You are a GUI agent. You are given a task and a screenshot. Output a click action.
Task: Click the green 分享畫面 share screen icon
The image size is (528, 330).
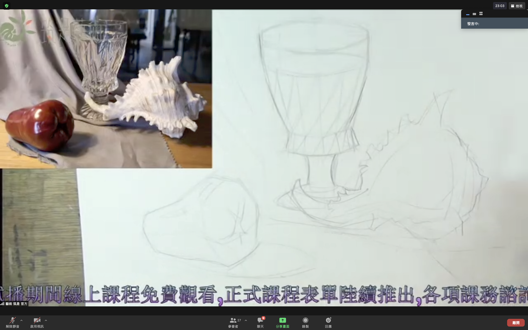tap(283, 320)
